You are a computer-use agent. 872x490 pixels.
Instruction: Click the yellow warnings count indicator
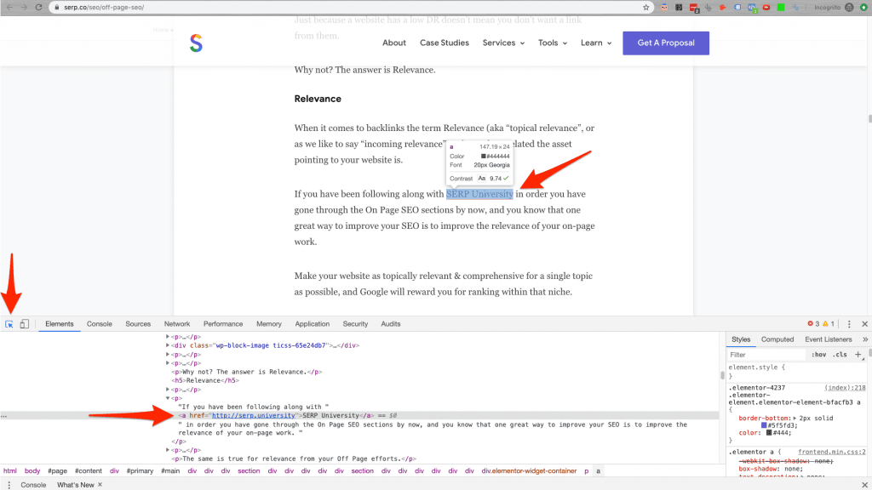[x=829, y=324]
